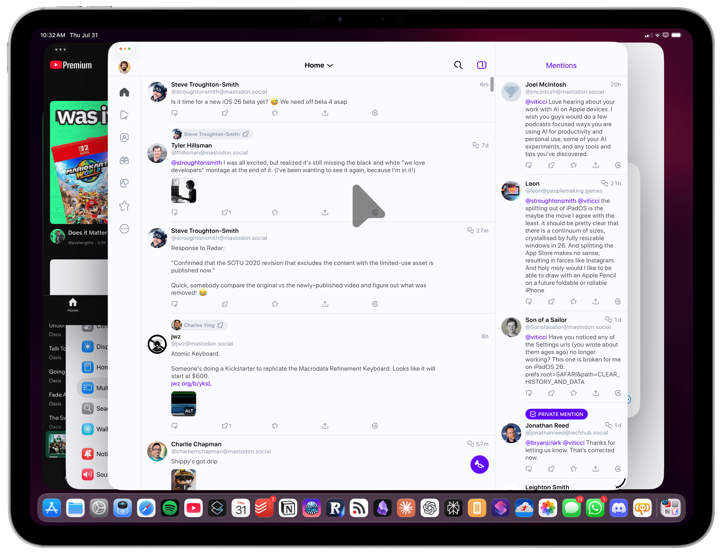The width and height of the screenshot is (723, 554).
Task: Show more tabs via ellipsis in Ivory sidebar
Action: pos(124,229)
